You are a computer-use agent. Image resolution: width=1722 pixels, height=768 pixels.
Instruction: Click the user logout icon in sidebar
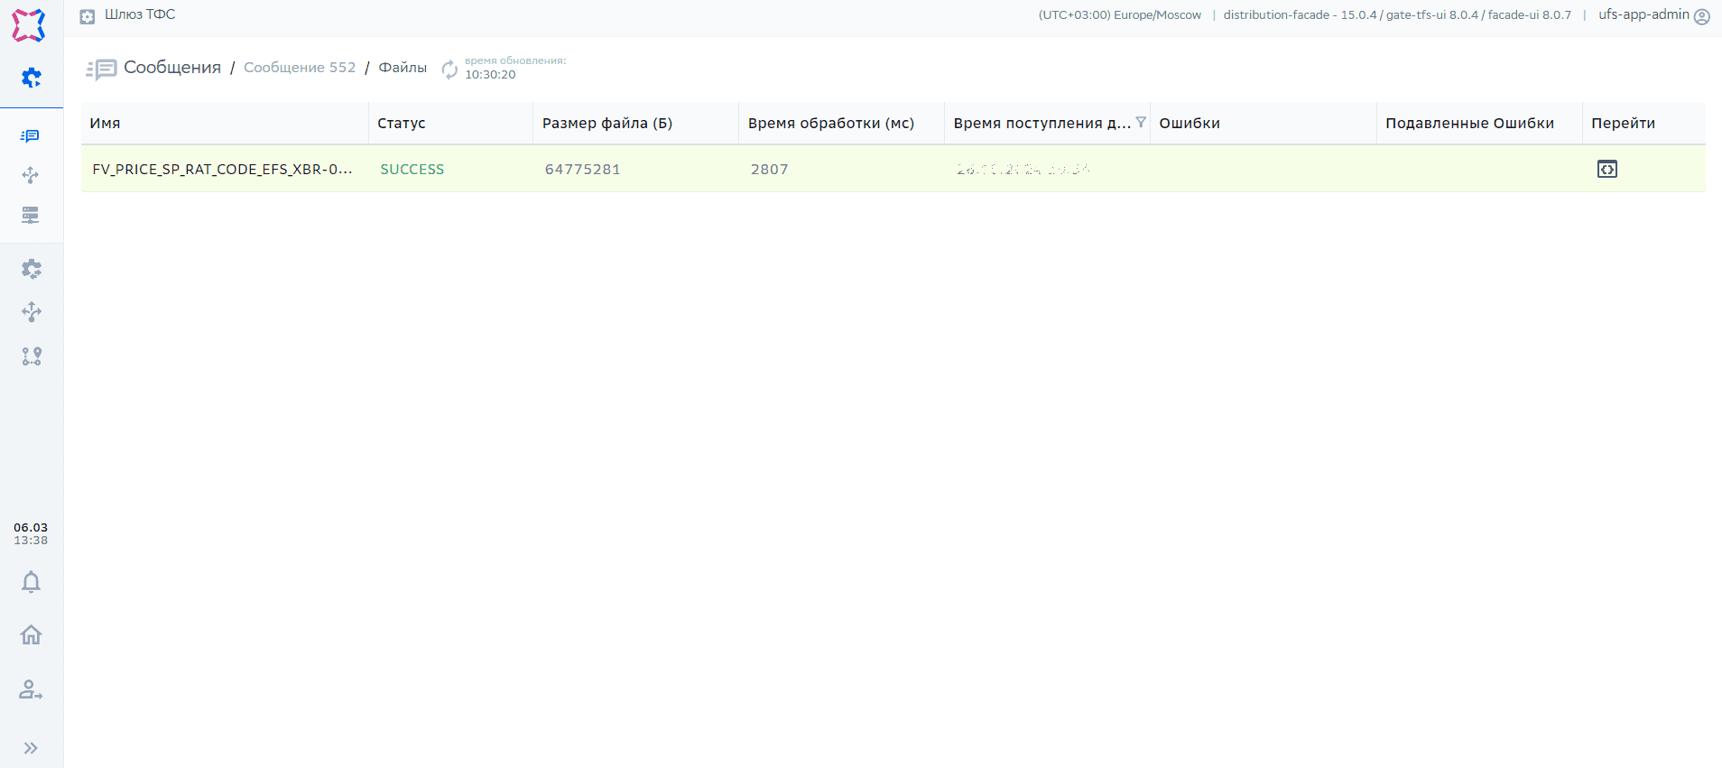click(x=31, y=690)
